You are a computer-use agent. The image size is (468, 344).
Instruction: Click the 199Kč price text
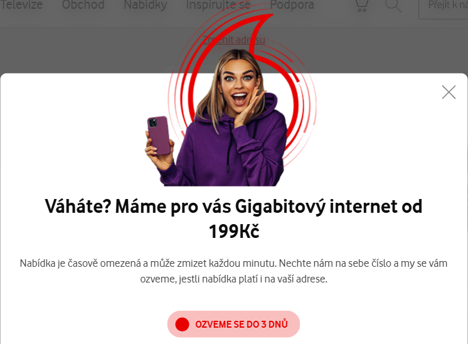(x=234, y=232)
